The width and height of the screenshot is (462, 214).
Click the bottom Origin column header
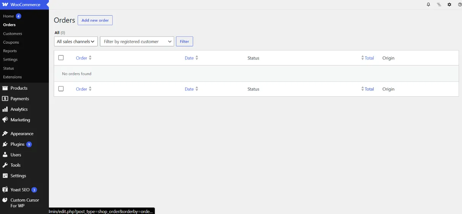point(388,89)
